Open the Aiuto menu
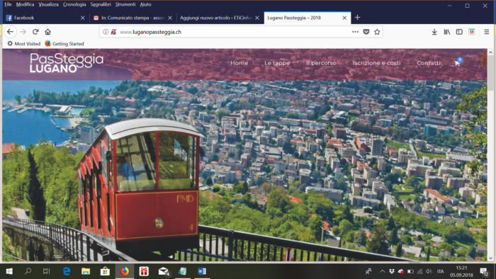Screen dimensions: 496x279 click(x=145, y=4)
